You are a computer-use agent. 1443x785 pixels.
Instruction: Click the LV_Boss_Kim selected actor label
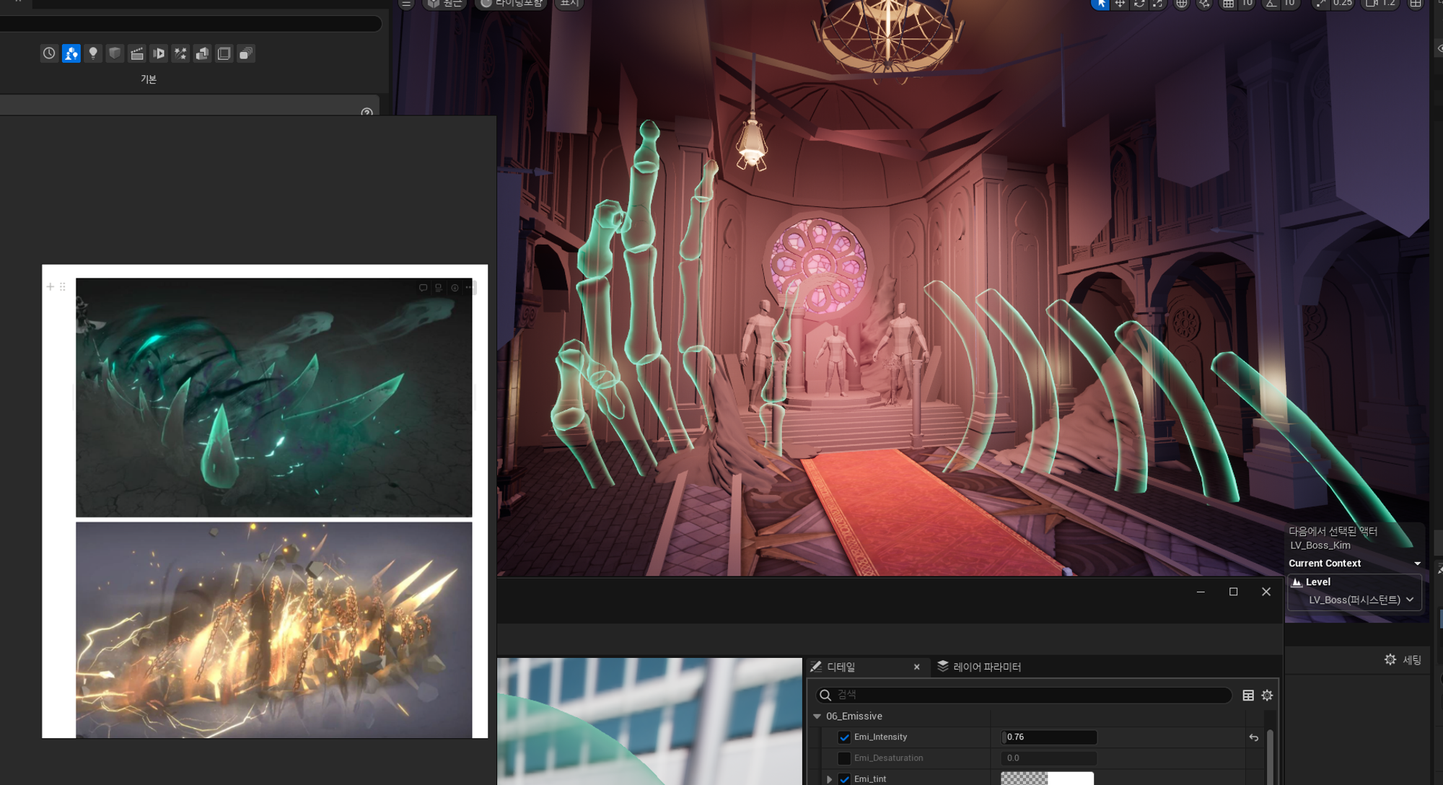click(x=1320, y=545)
